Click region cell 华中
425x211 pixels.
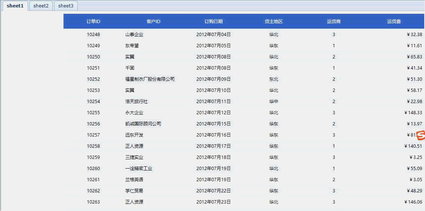pyautogui.click(x=274, y=102)
